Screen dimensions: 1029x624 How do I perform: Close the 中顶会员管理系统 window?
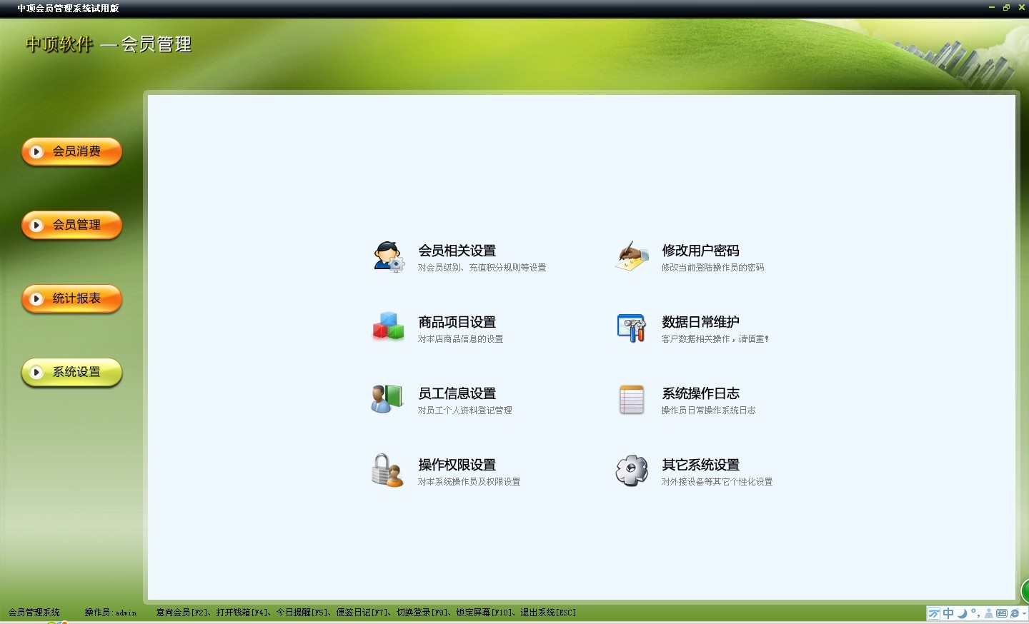1020,8
